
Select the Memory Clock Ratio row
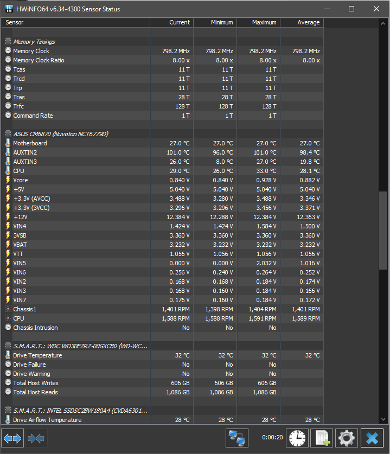[x=162, y=60]
